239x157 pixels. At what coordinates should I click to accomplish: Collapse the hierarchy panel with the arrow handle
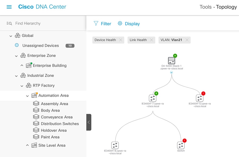89,122
